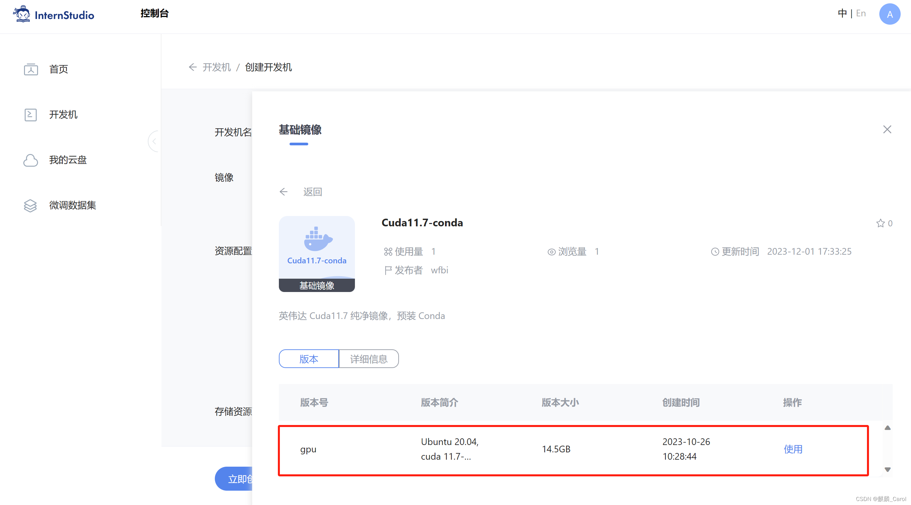
Task: Open the 微调数据集 section
Action: tap(72, 205)
